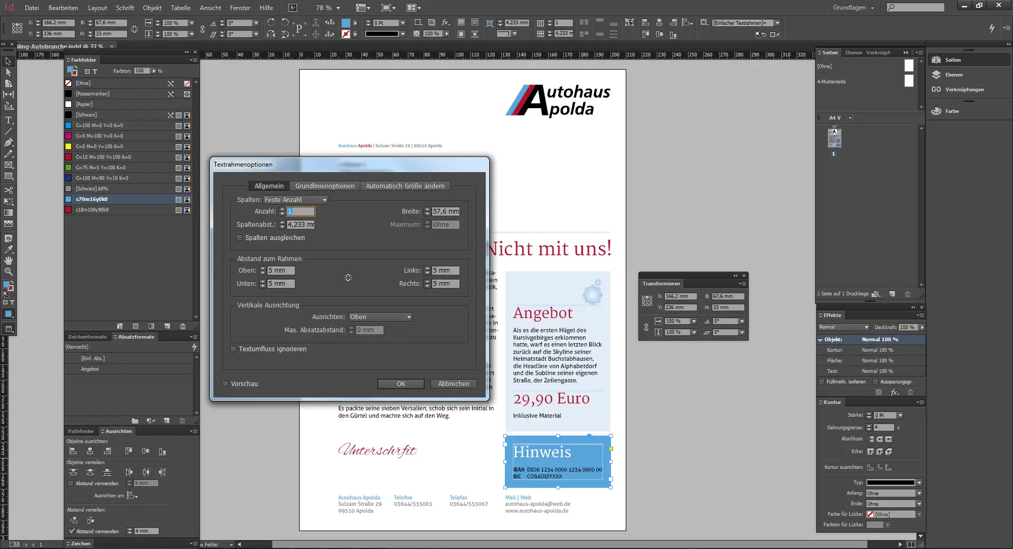Switch to the Grundlinienoptionen tab

pos(324,186)
